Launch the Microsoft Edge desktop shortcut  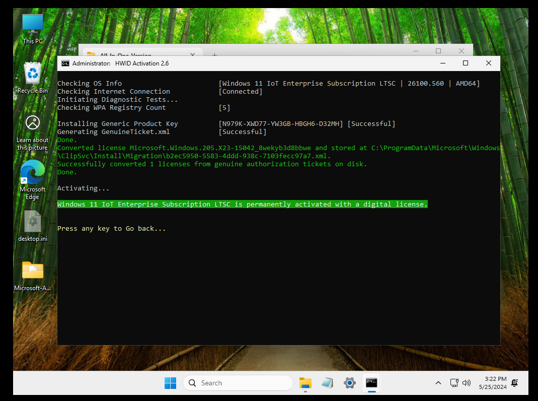pos(33,180)
